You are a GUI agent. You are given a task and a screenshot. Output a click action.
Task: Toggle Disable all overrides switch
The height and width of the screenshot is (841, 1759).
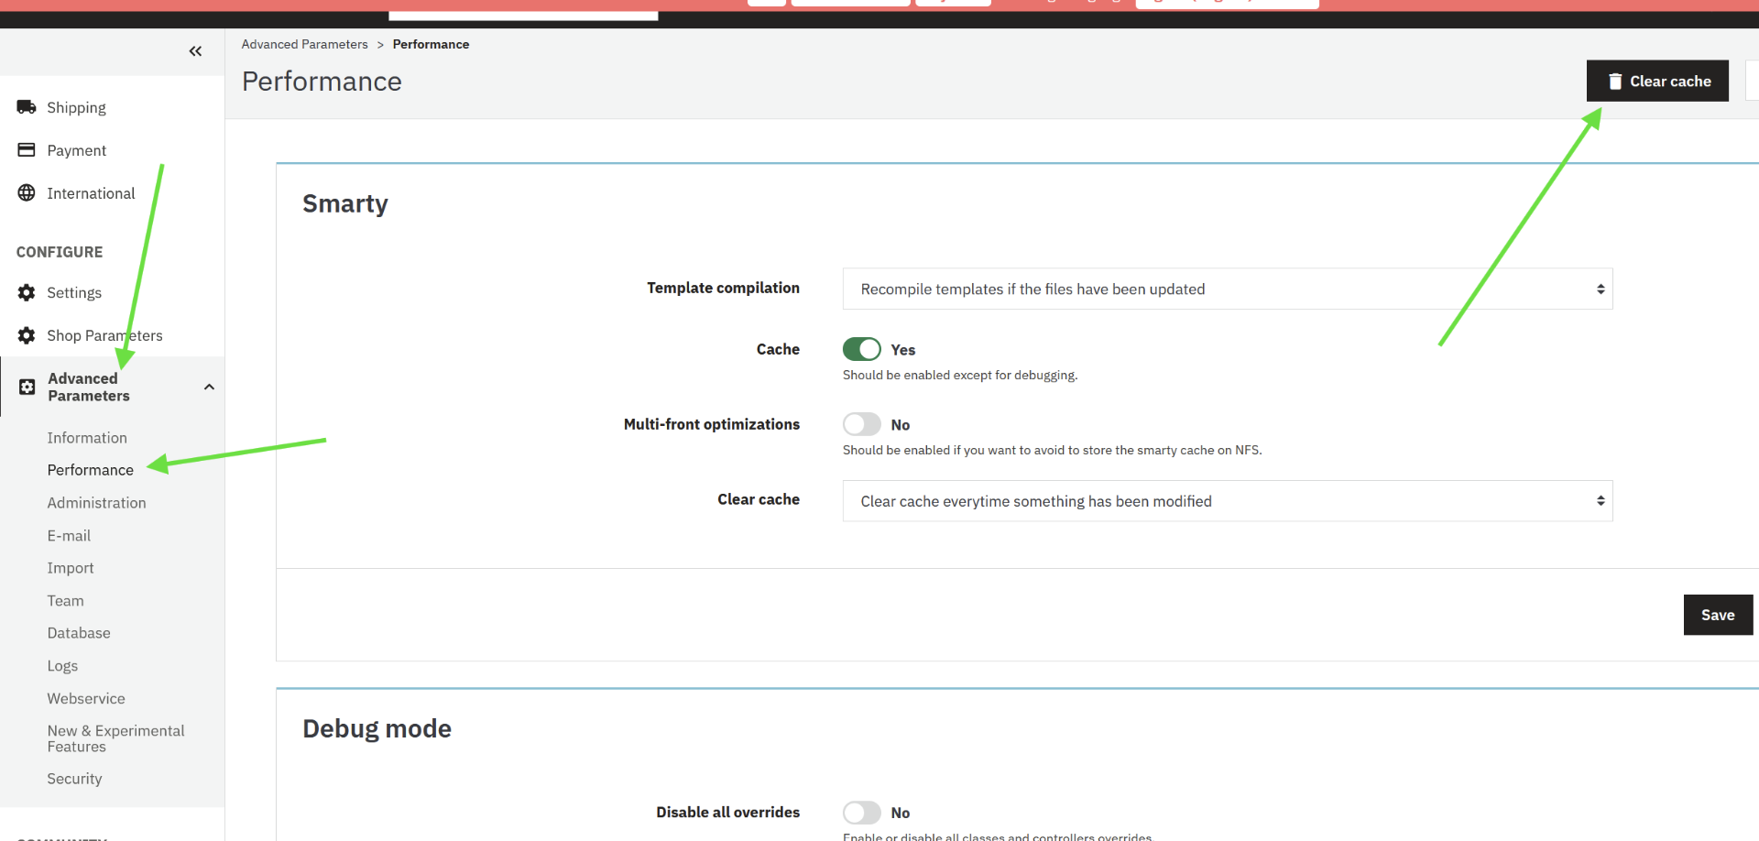(862, 813)
